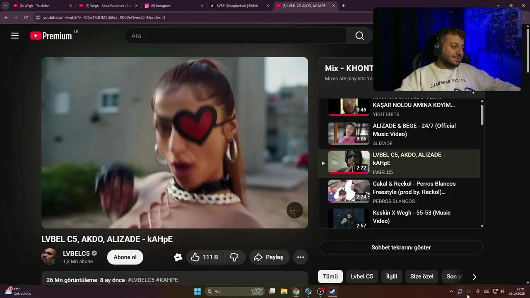Select the 'Size özel' filter chip

(x=422, y=276)
